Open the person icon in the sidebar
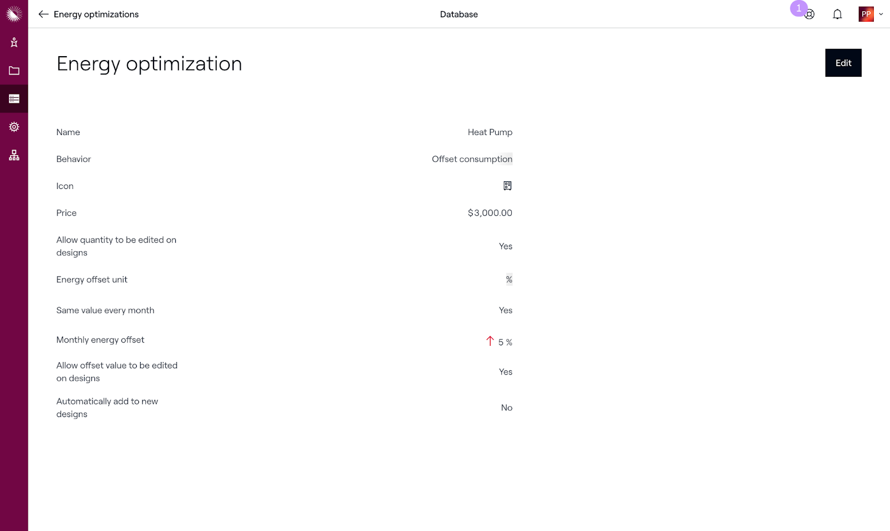Screen dimensions: 890x531 point(14,42)
